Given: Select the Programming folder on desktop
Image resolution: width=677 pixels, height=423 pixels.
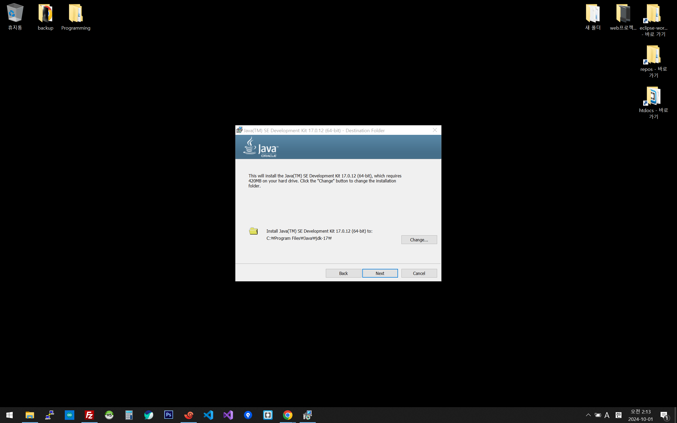Looking at the screenshot, I should pos(76,17).
